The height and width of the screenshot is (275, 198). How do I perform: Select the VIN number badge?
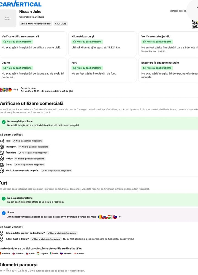click(36, 24)
